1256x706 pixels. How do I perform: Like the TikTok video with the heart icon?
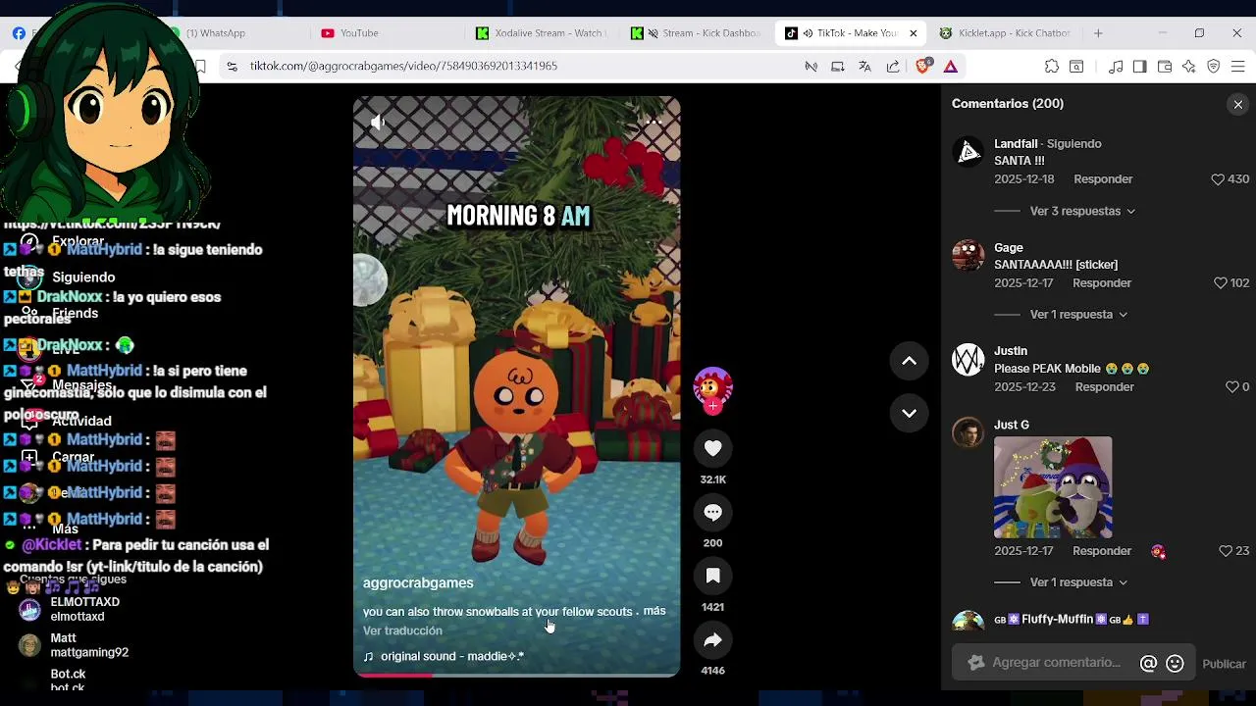point(713,448)
